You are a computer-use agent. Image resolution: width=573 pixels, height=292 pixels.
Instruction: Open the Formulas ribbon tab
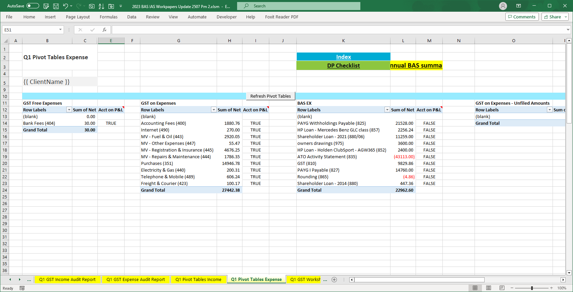pos(109,17)
